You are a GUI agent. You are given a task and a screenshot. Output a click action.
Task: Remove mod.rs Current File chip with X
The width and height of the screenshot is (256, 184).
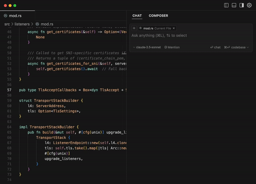click(174, 28)
